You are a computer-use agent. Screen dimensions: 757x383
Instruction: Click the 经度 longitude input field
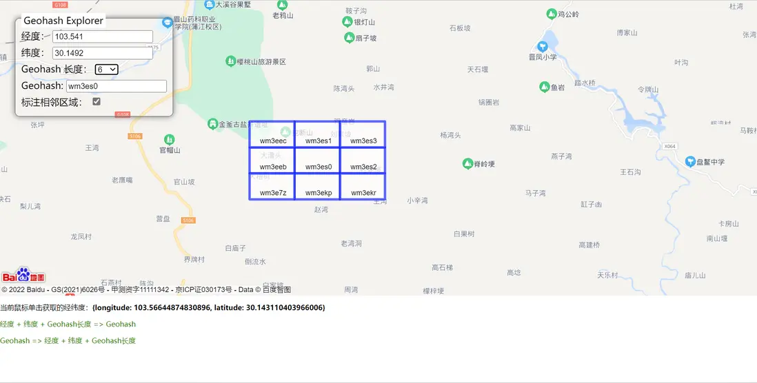103,37
